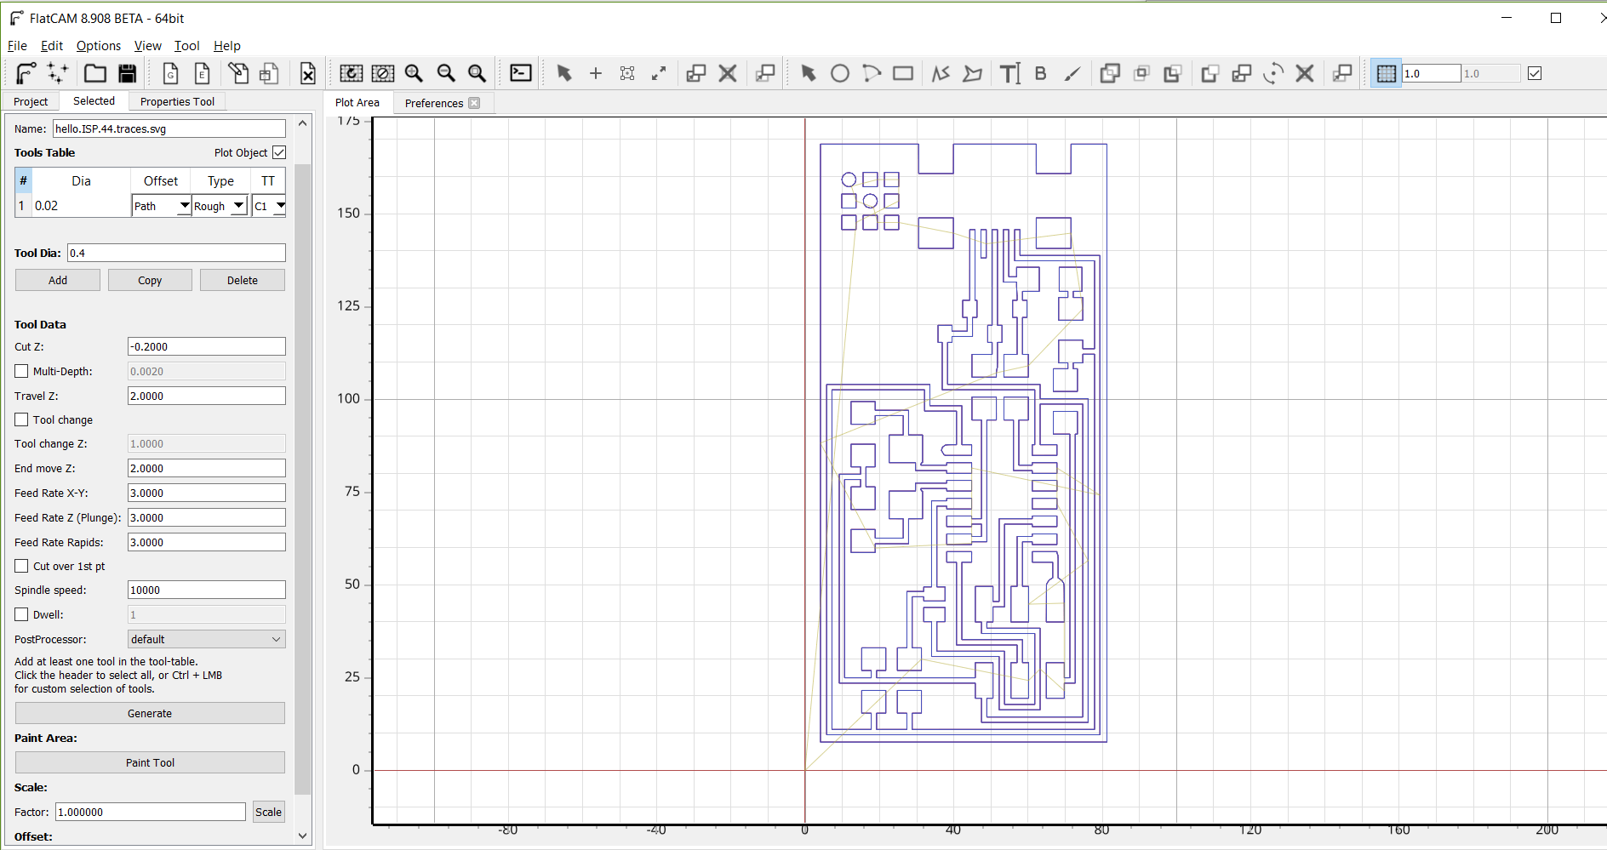Screen dimensions: 1607x850
Task: Open the PostProcessor default dropdown
Action: 206,639
